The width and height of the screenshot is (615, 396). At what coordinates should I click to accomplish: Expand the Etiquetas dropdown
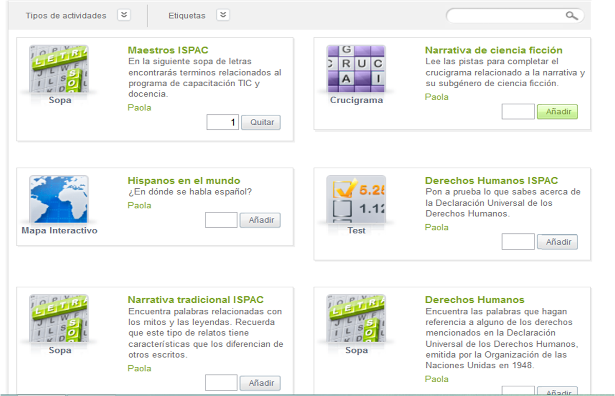pos(223,15)
